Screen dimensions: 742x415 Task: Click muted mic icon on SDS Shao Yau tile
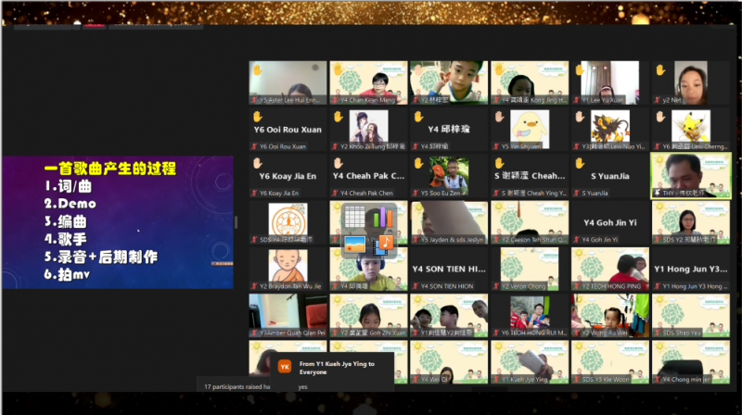click(x=659, y=332)
